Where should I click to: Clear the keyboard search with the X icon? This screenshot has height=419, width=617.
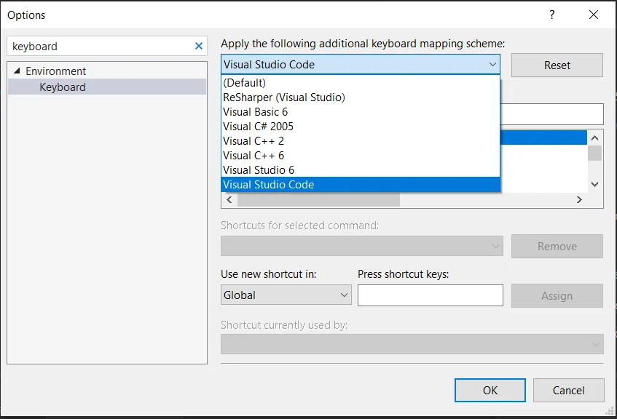(x=197, y=46)
